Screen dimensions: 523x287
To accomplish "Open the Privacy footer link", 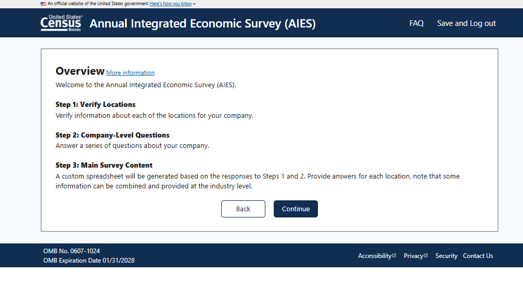I will [413, 256].
